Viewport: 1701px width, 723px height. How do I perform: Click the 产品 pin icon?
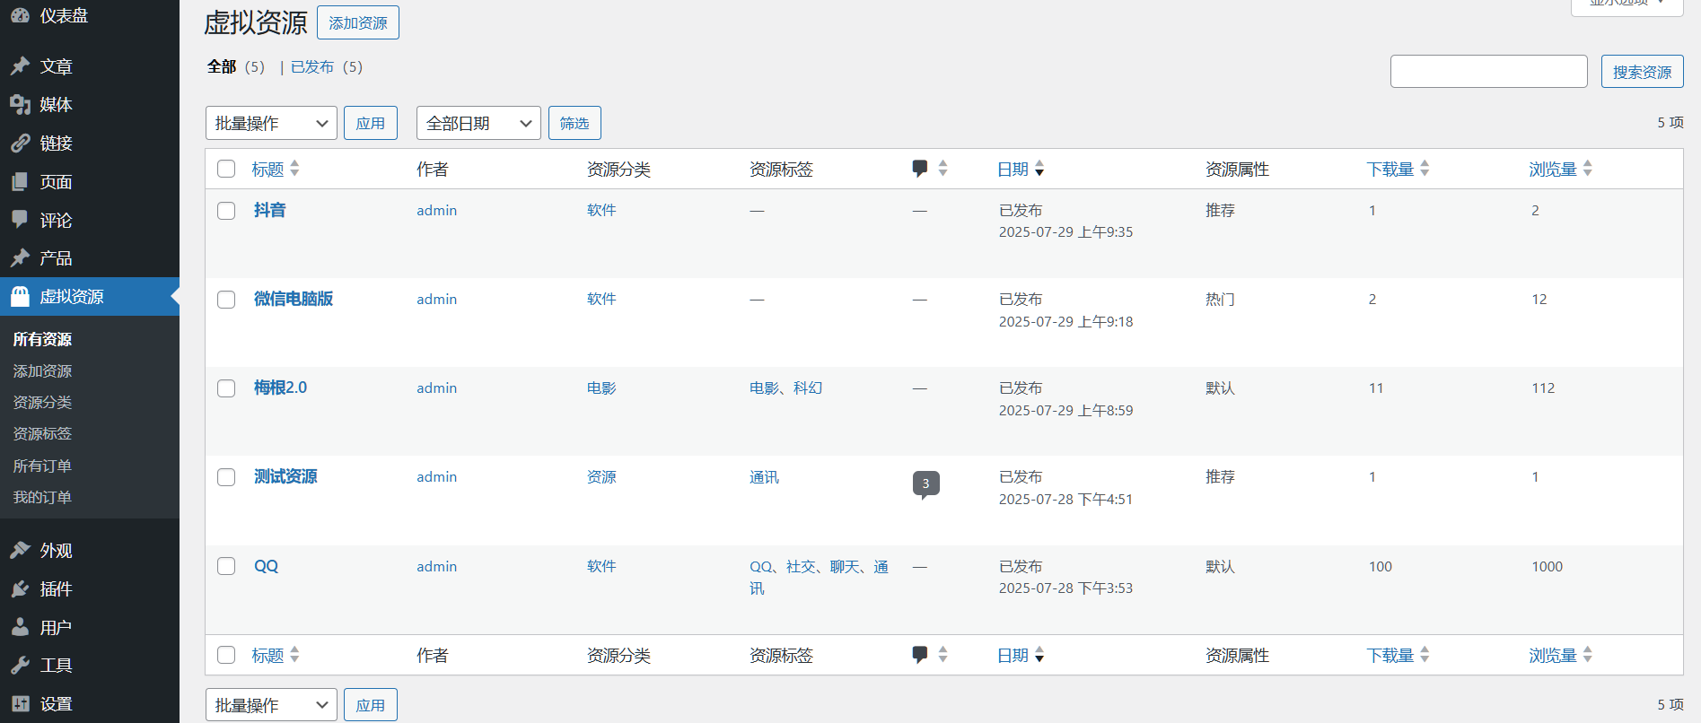20,258
